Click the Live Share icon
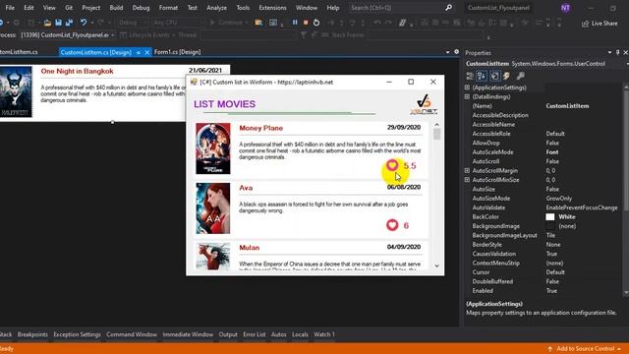Viewport: 629px width, 354px height. coord(586,24)
